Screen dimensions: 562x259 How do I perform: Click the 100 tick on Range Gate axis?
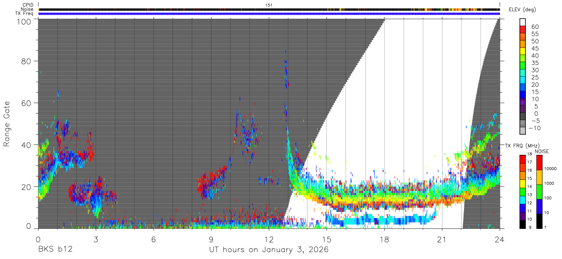[23, 21]
